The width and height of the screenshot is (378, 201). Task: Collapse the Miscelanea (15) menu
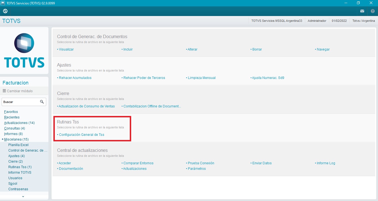click(16, 139)
